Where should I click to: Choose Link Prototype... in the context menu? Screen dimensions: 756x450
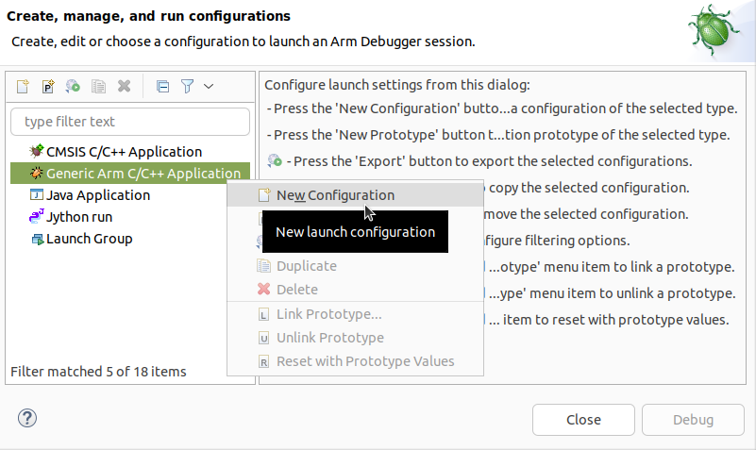click(x=328, y=314)
